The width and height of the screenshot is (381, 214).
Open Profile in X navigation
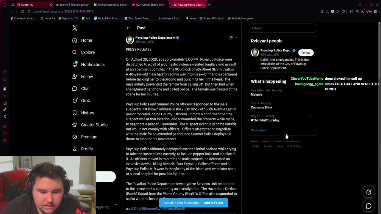tap(83, 149)
